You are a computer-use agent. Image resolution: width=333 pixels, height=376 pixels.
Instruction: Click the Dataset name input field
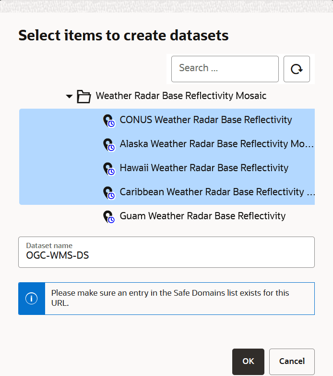(x=166, y=255)
